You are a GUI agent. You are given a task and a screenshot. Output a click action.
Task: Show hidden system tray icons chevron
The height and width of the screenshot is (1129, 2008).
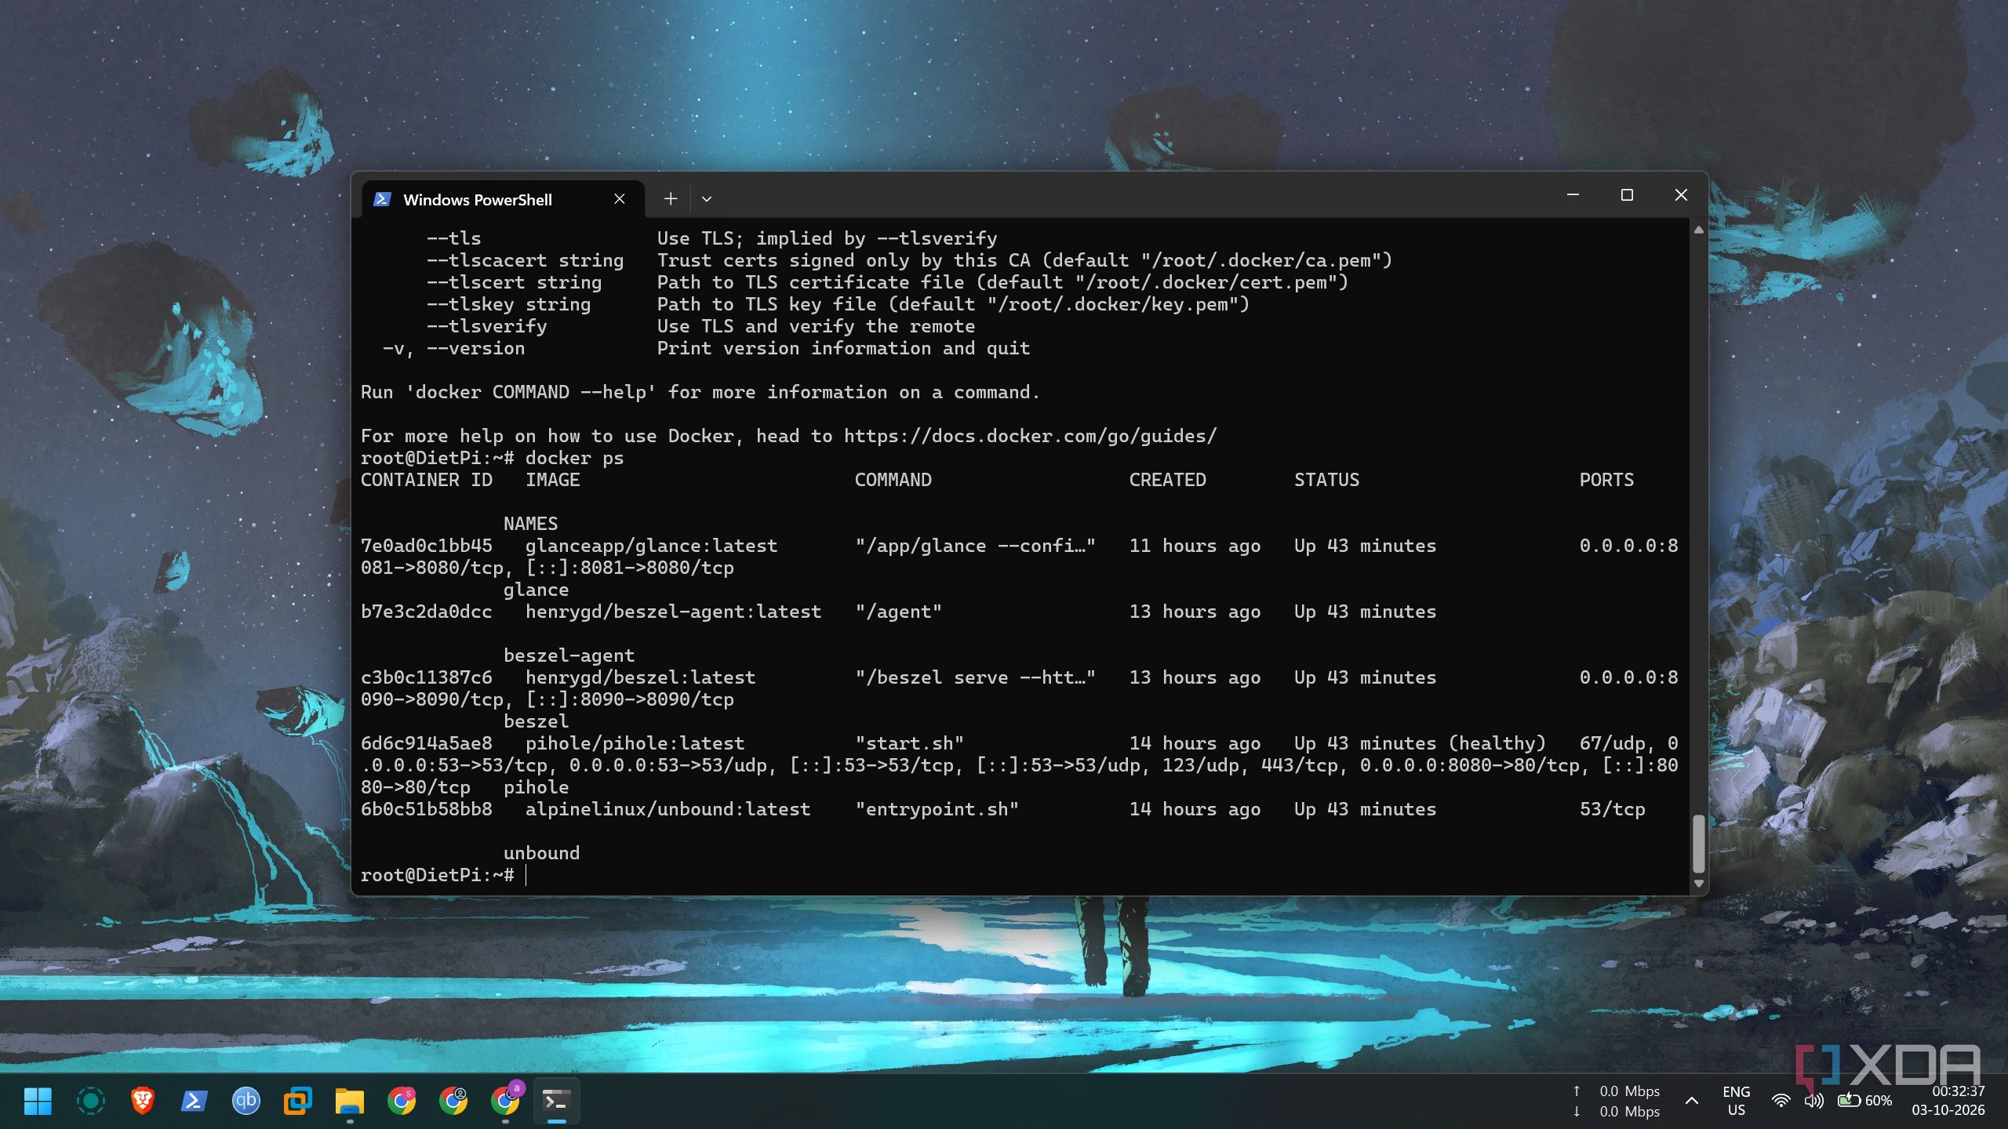[x=1692, y=1101]
